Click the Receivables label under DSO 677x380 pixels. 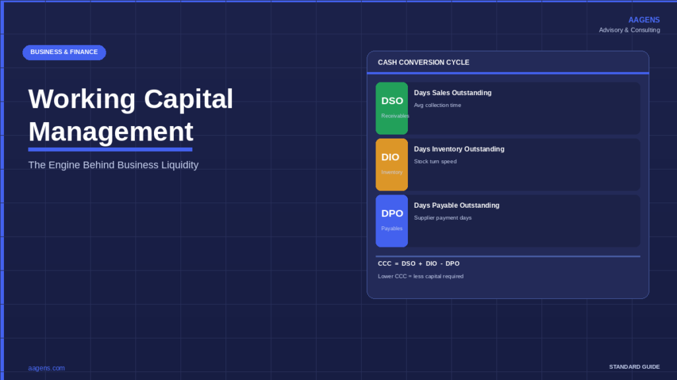395,116
